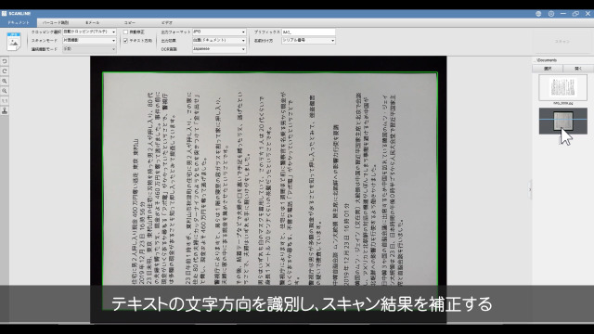Rotate the preview counterclockwise
594x334 pixels.
pyautogui.click(x=5, y=61)
